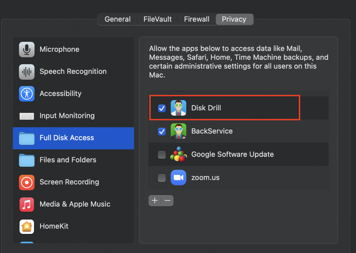
Task: Click the Google Software Update icon
Action: 178,155
